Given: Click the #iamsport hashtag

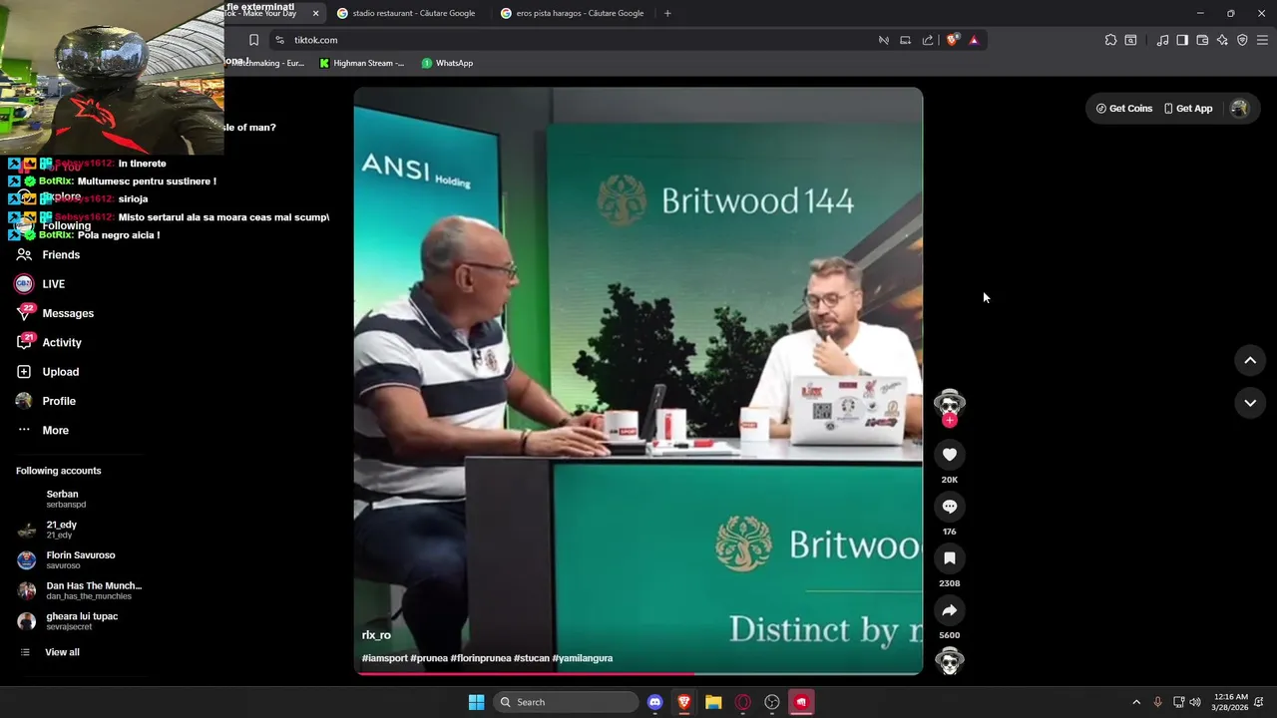Looking at the screenshot, I should click(x=384, y=658).
